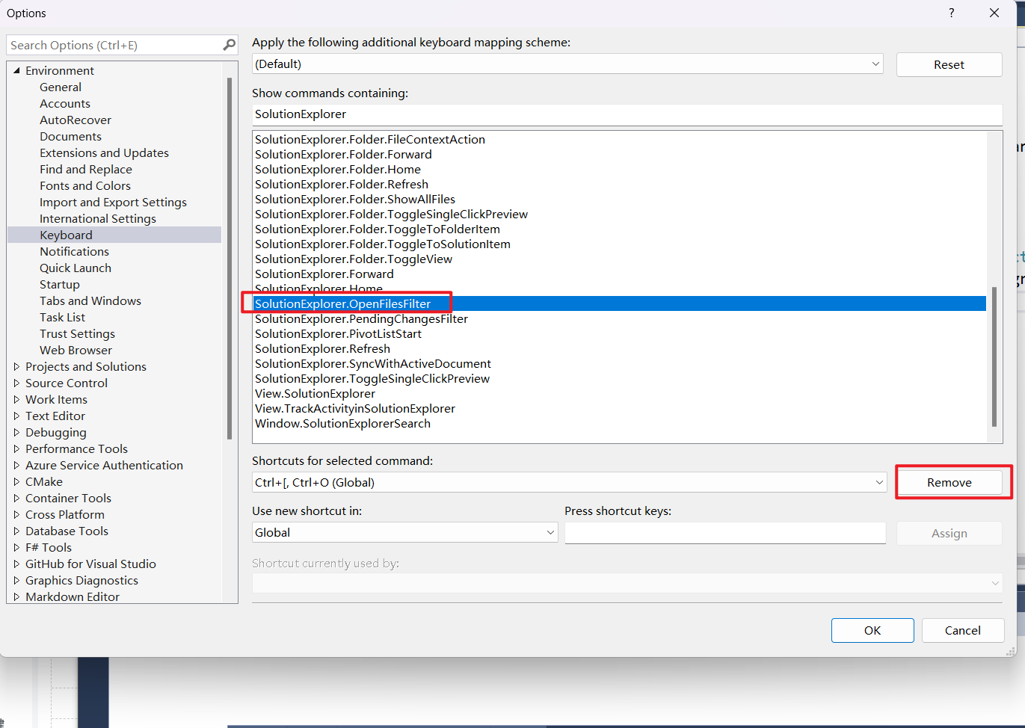
Task: Select Tabs and Windows settings page
Action: click(90, 300)
